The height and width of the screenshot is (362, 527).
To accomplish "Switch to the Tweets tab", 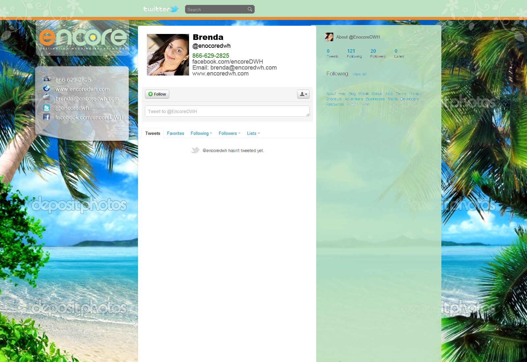I will [153, 134].
